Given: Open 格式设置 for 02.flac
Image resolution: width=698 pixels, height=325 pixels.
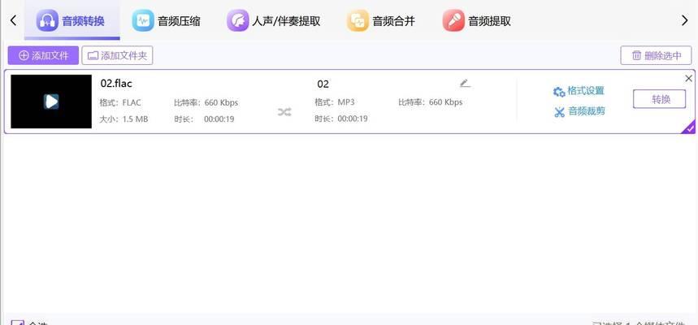Looking at the screenshot, I should [579, 91].
